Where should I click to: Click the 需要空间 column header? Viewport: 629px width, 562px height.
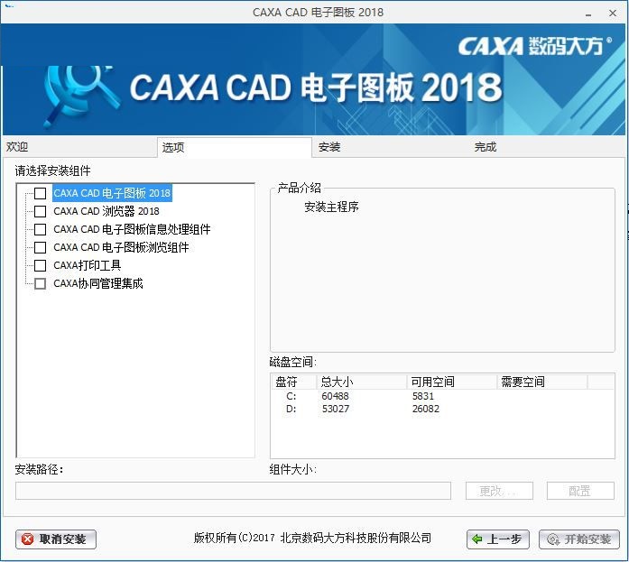pos(542,382)
